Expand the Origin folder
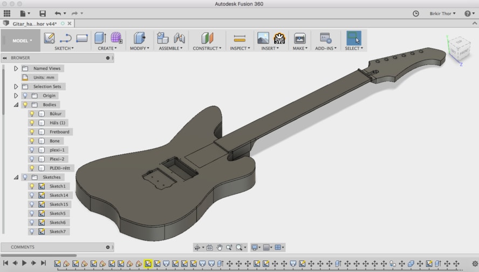This screenshot has height=272, width=479. click(x=16, y=96)
